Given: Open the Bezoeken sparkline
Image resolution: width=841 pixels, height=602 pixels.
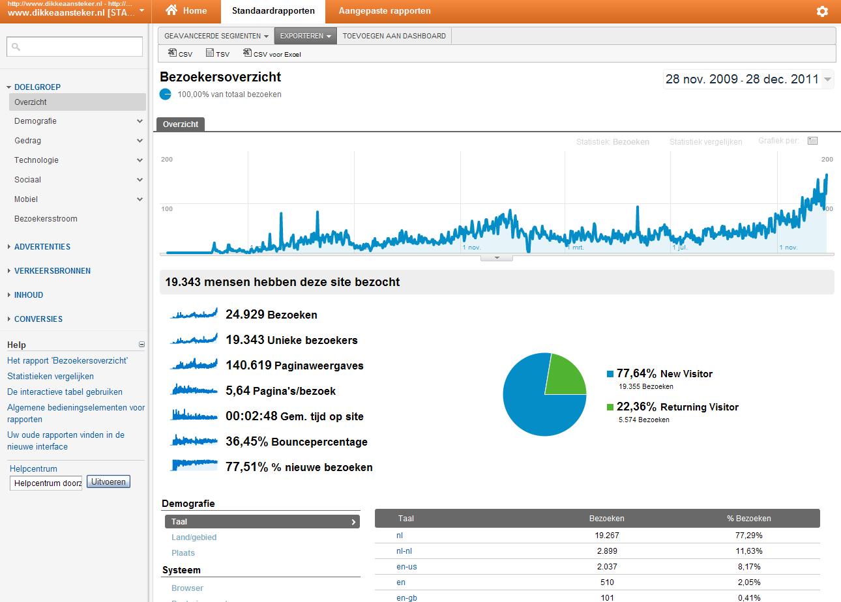Looking at the screenshot, I should (194, 313).
